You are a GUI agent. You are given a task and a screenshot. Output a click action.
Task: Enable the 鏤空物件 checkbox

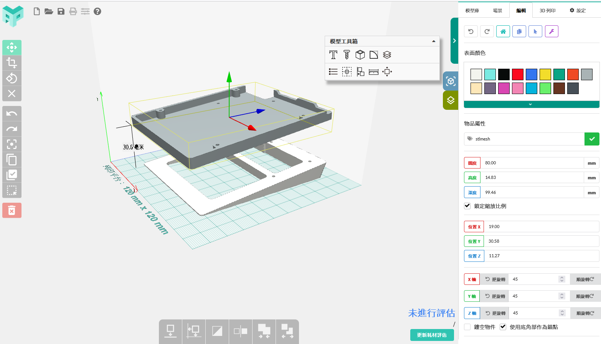point(467,327)
